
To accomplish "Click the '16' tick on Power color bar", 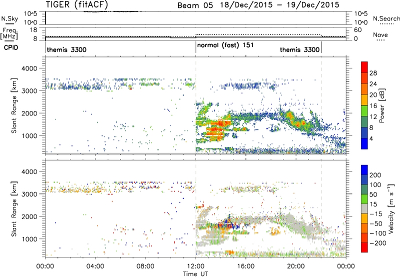I will click(373, 106).
